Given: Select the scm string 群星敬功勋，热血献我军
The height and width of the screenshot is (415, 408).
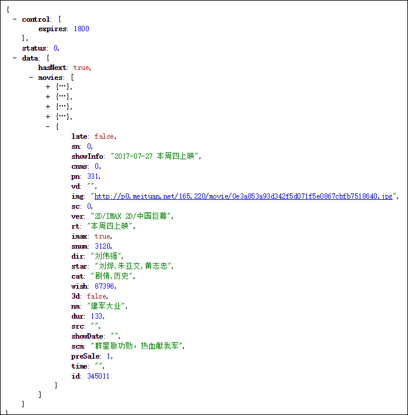Looking at the screenshot, I should 136,346.
